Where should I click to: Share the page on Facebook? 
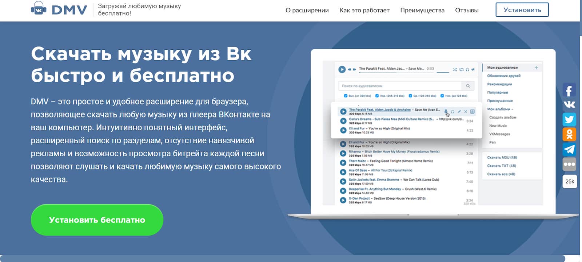[569, 90]
